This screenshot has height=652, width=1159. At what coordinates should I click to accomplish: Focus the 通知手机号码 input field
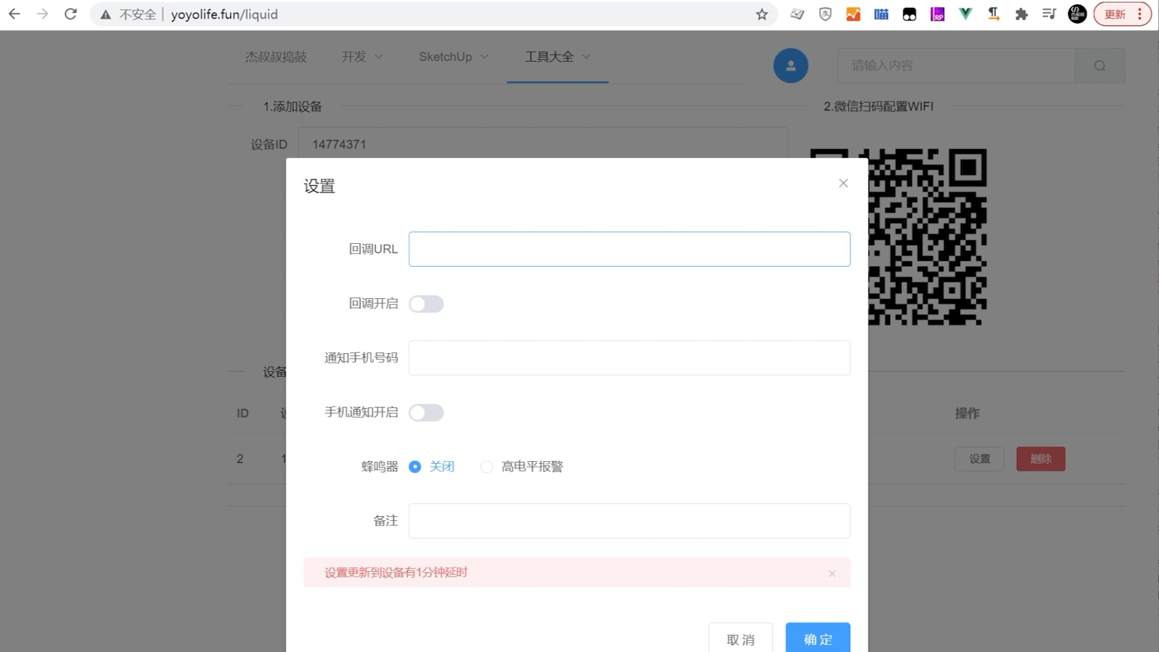click(x=629, y=358)
